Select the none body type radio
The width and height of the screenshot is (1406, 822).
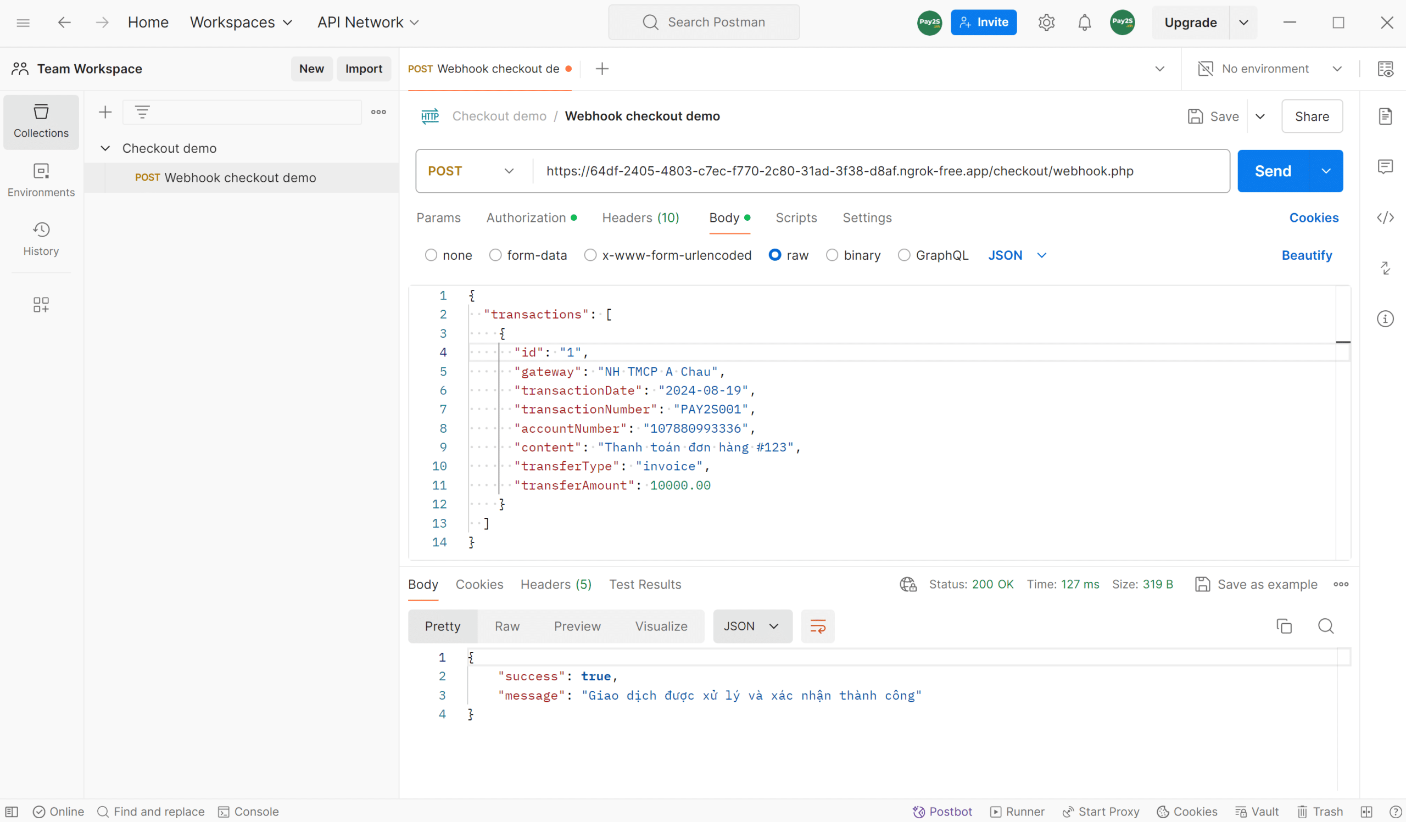431,255
